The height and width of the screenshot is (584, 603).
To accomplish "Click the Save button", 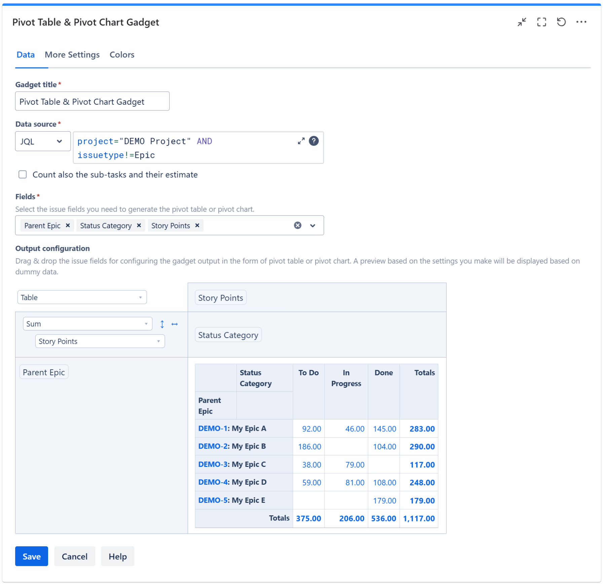I will click(x=31, y=556).
